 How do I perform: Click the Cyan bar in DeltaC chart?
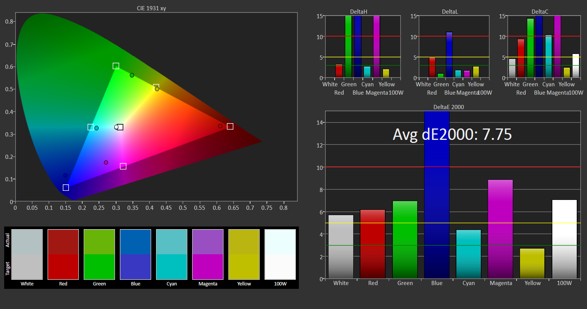(549, 56)
